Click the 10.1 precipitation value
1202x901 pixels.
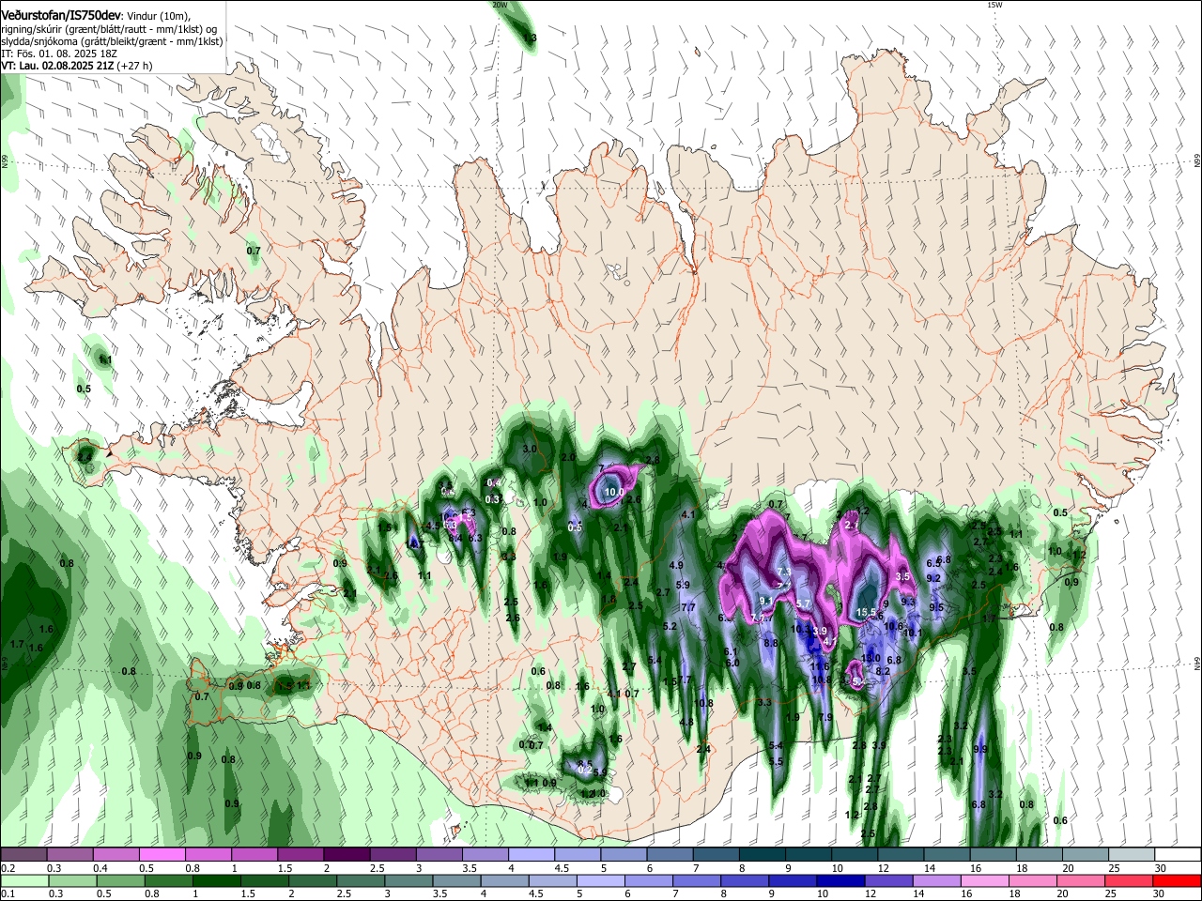tap(912, 634)
